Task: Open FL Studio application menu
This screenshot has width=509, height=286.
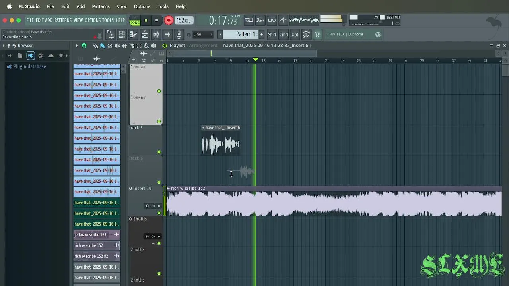Action: tap(29, 6)
